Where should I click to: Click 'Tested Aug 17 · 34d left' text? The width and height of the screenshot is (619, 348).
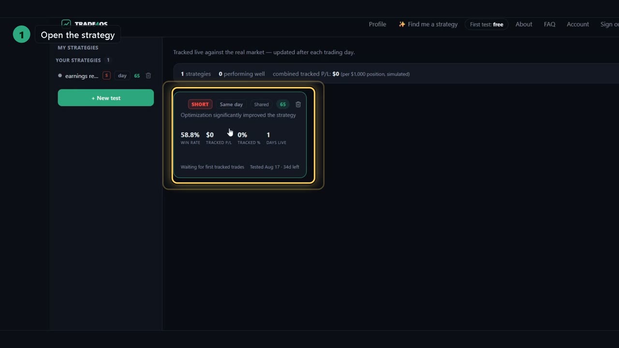point(275,167)
